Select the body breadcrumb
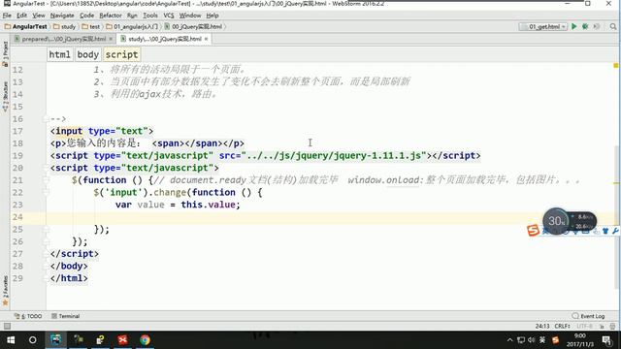This screenshot has height=349, width=621. tap(88, 54)
